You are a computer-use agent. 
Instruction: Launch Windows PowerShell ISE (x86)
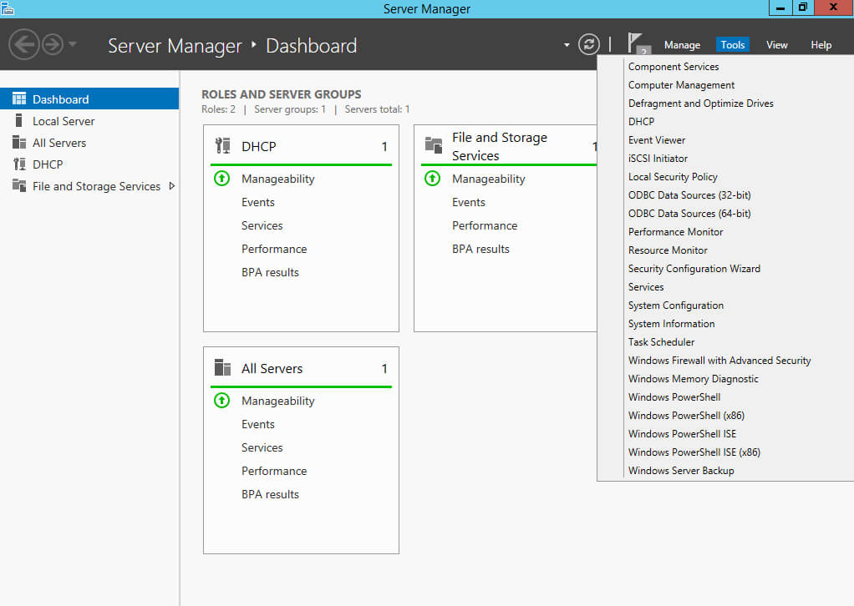(694, 452)
